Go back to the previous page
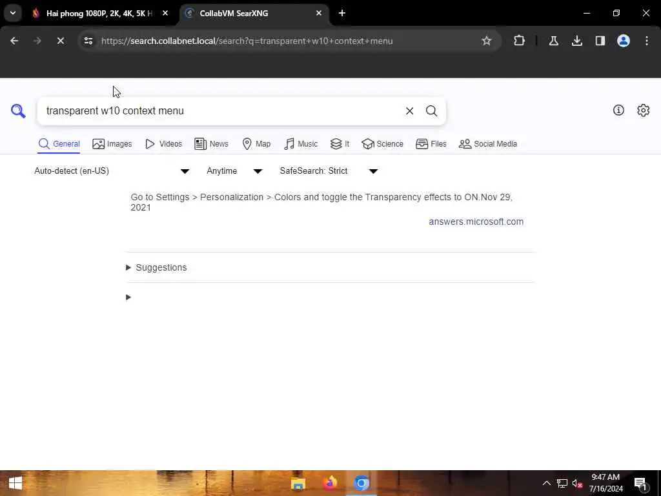Screen dimensions: 661x496 14,41
